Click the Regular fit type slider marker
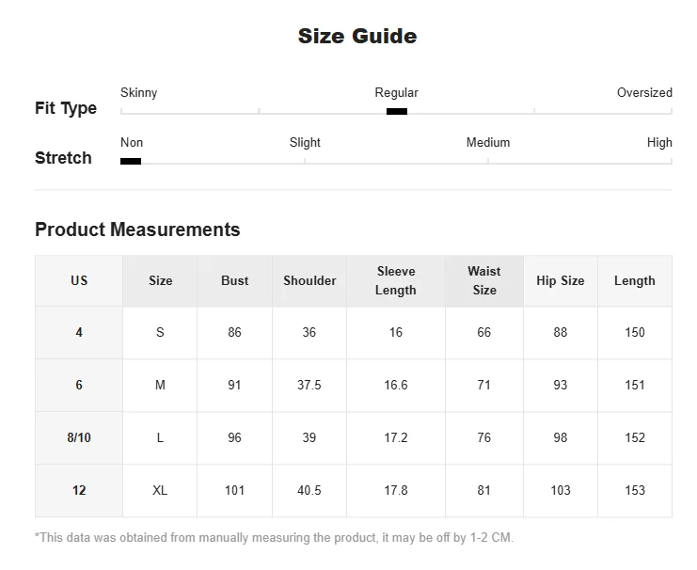 [397, 112]
